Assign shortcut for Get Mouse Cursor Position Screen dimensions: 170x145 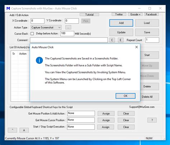(106, 120)
